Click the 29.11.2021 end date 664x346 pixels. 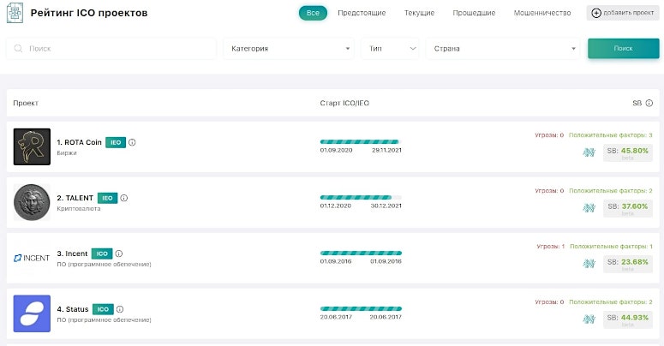pos(386,150)
